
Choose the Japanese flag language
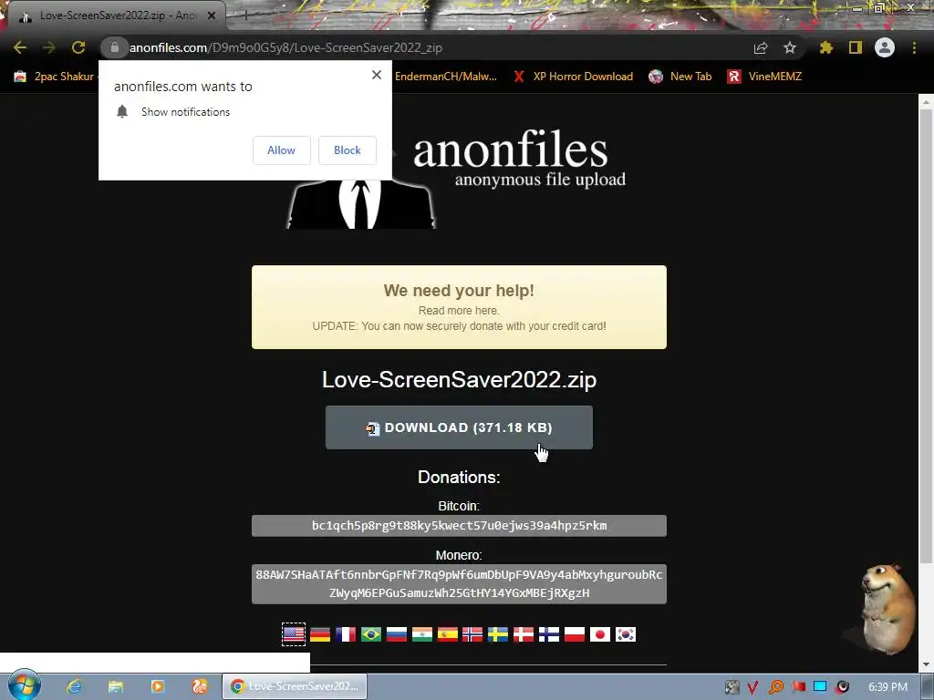point(600,634)
